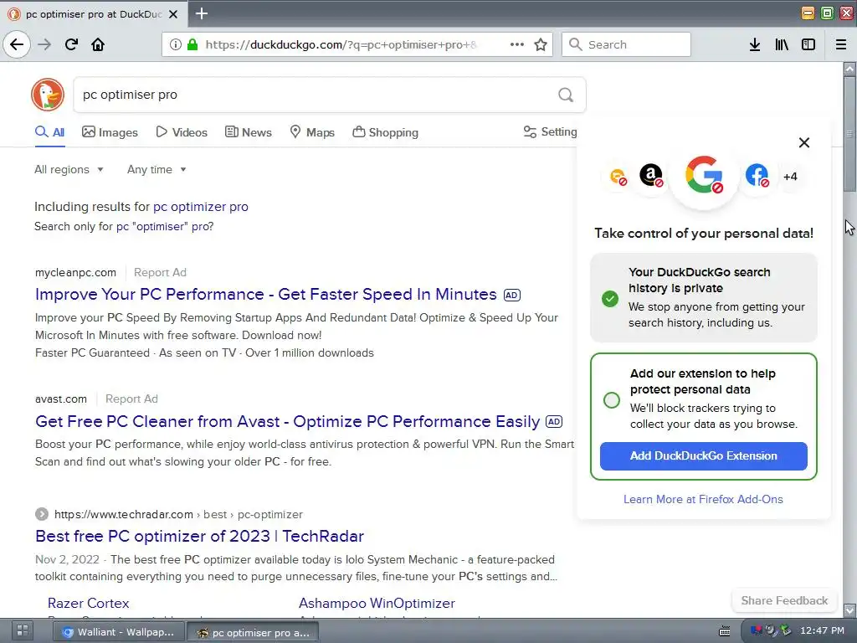
Task: Click Add DuckDuckGo Extension button
Action: point(703,456)
